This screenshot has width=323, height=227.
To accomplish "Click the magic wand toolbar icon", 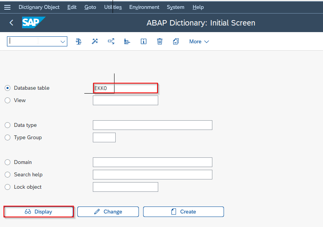I will click(x=95, y=41).
